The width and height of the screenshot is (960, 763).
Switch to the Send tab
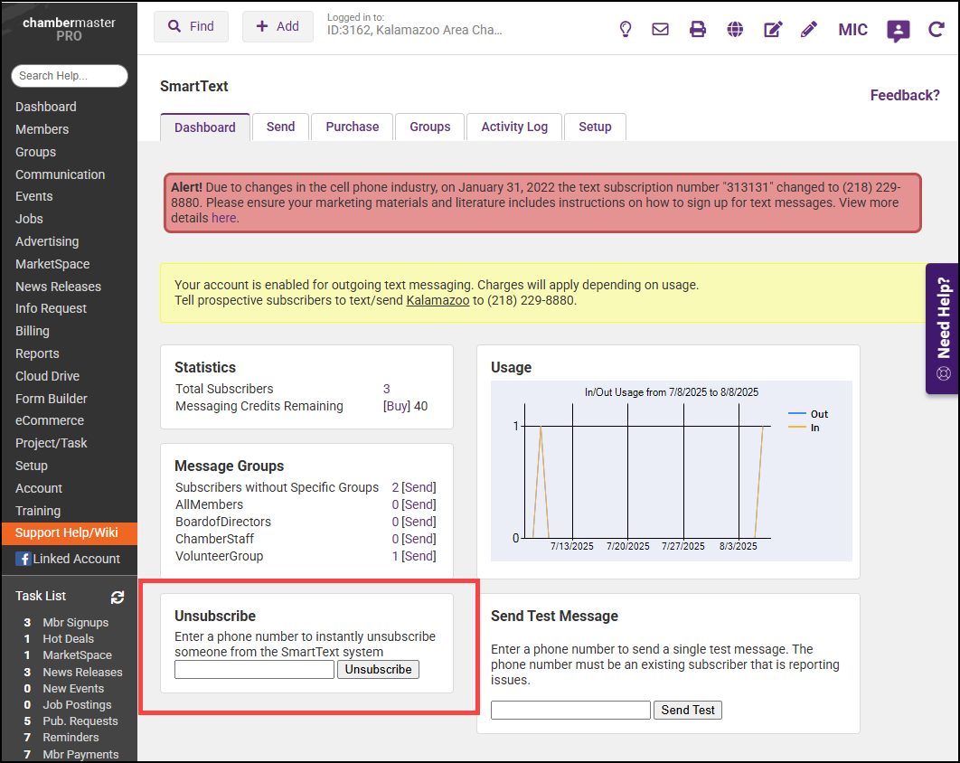280,127
